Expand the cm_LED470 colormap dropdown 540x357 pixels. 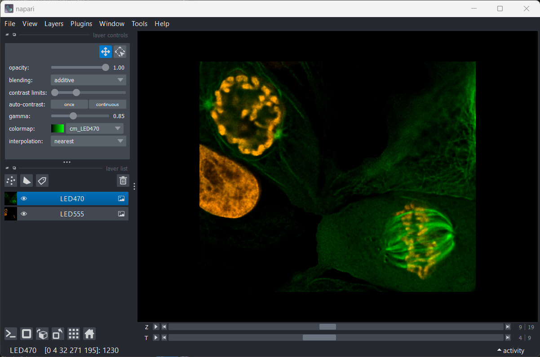(95, 128)
